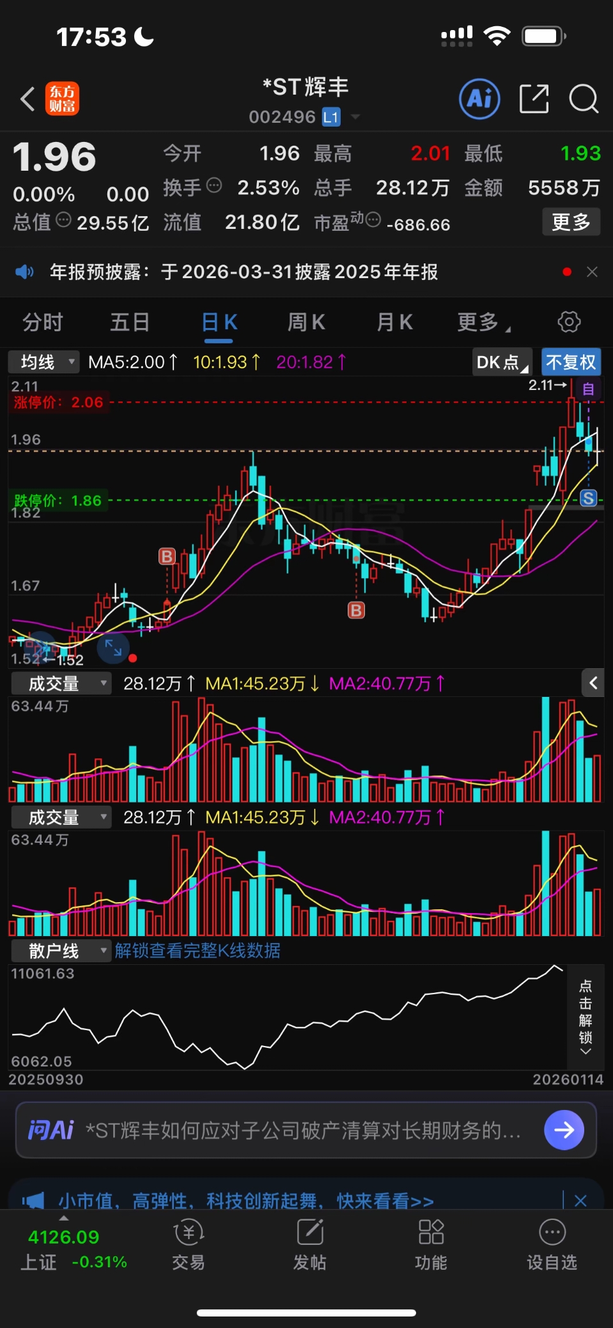Open the 发帖 post tab
613x1328 pixels.
310,1244
